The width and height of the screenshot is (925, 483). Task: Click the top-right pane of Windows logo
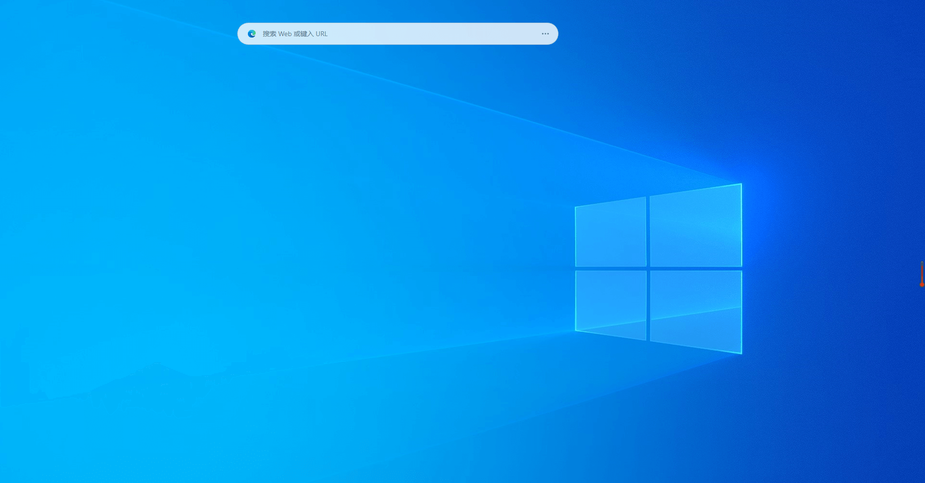tap(695, 227)
